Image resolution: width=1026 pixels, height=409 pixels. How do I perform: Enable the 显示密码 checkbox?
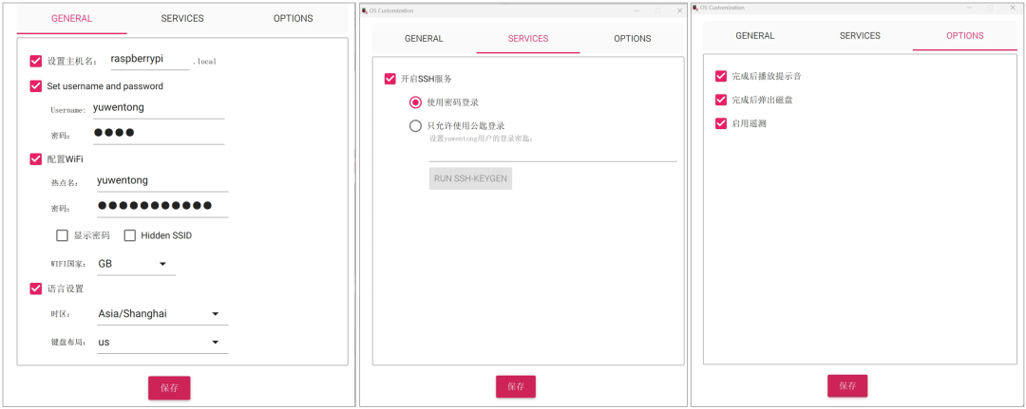click(x=62, y=235)
